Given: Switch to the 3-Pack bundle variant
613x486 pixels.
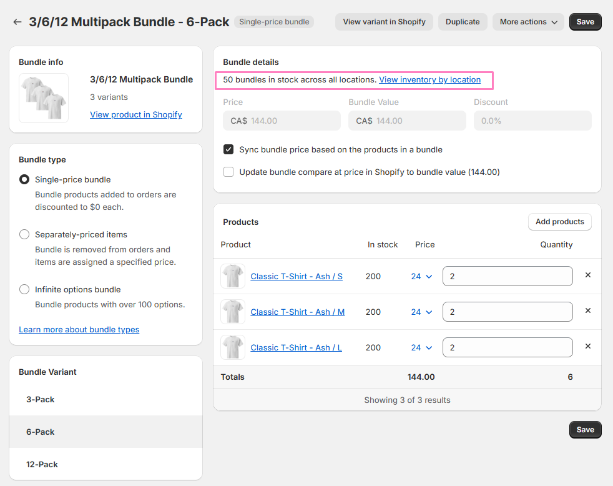Looking at the screenshot, I should (41, 400).
